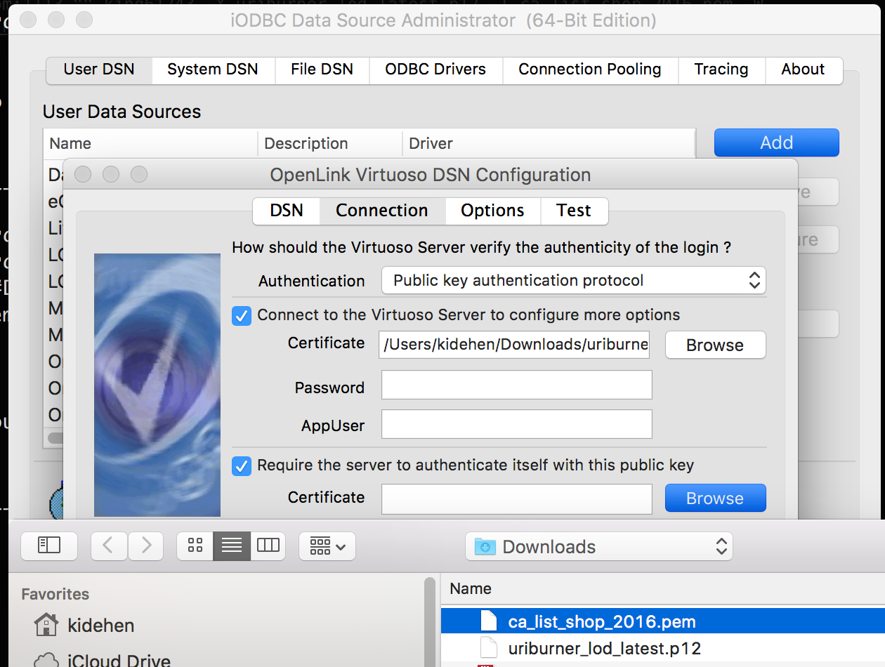Viewport: 885px width, 667px height.
Task: Close the Virtuoso DSN Configuration dialog
Action: point(83,174)
